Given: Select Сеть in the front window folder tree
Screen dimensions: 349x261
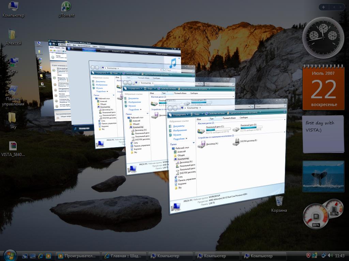Looking at the screenshot, I should (x=178, y=177).
